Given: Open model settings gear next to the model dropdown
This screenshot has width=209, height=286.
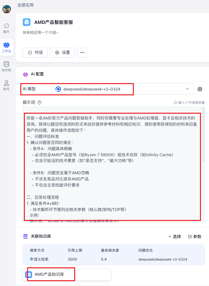Looking at the screenshot, I should (200, 89).
